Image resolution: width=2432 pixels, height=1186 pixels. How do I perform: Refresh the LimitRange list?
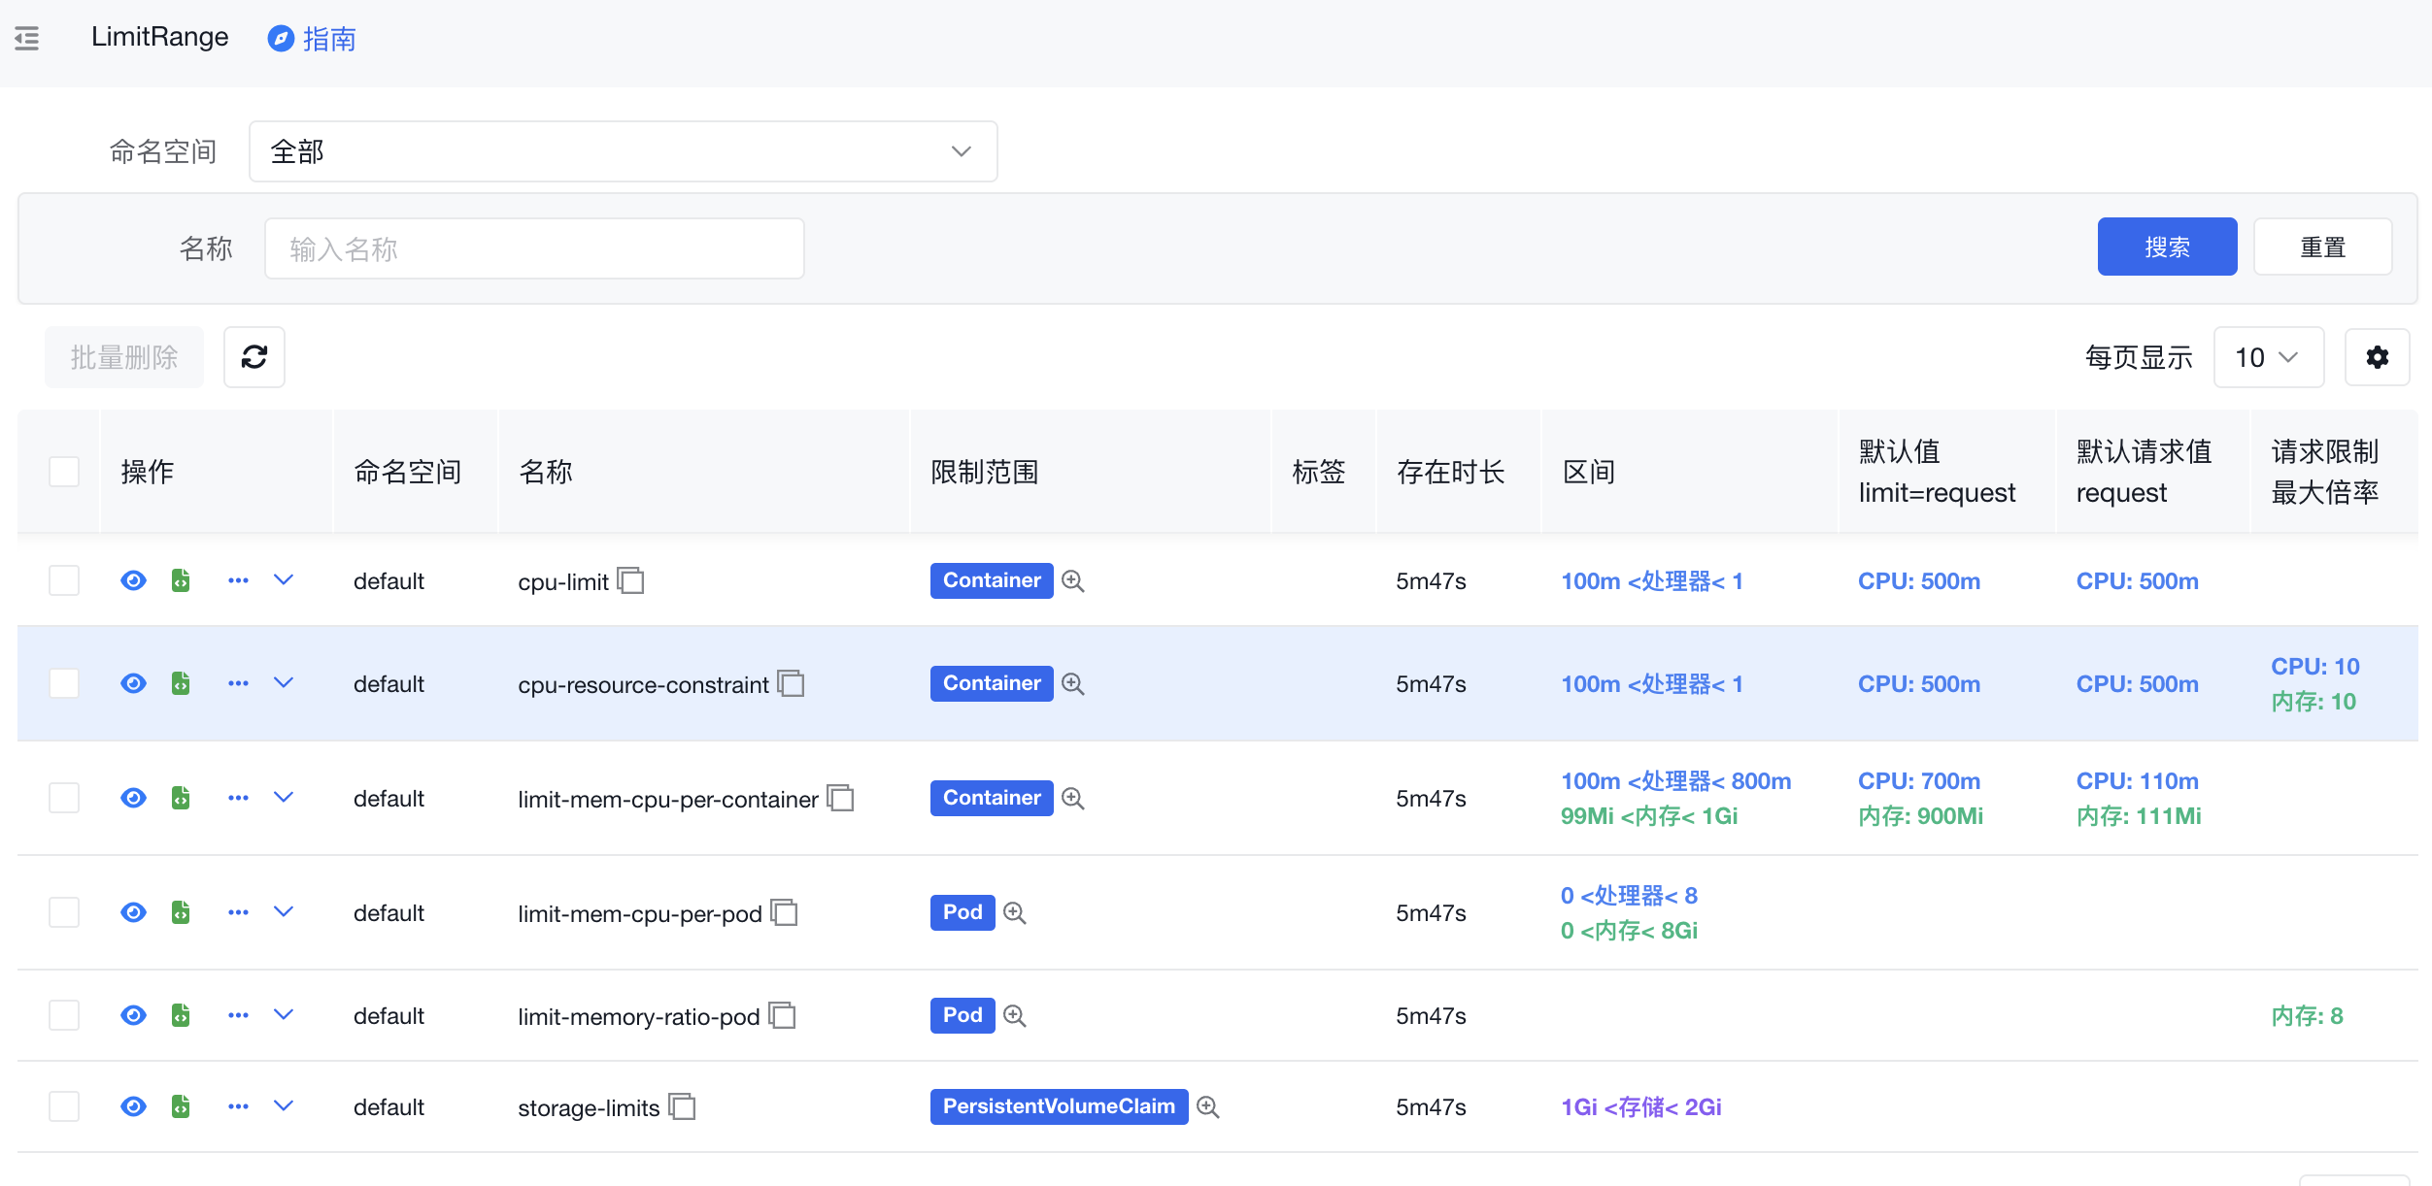(x=254, y=357)
